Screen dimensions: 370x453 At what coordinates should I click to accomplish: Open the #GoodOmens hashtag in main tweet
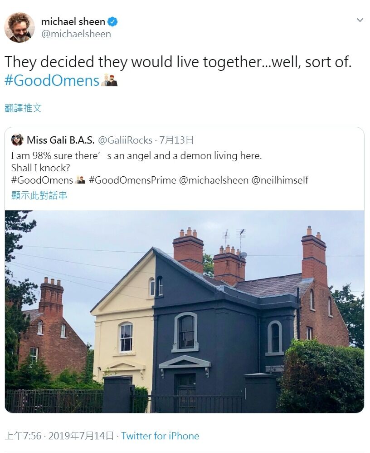(52, 80)
